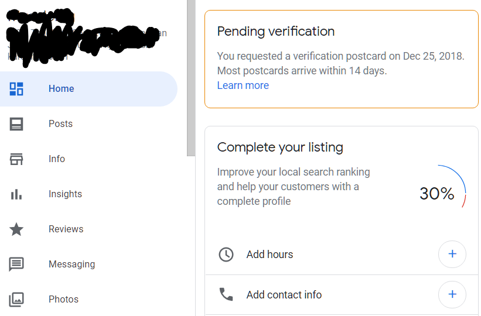Click the Reviews star icon
The height and width of the screenshot is (316, 481).
pos(16,229)
